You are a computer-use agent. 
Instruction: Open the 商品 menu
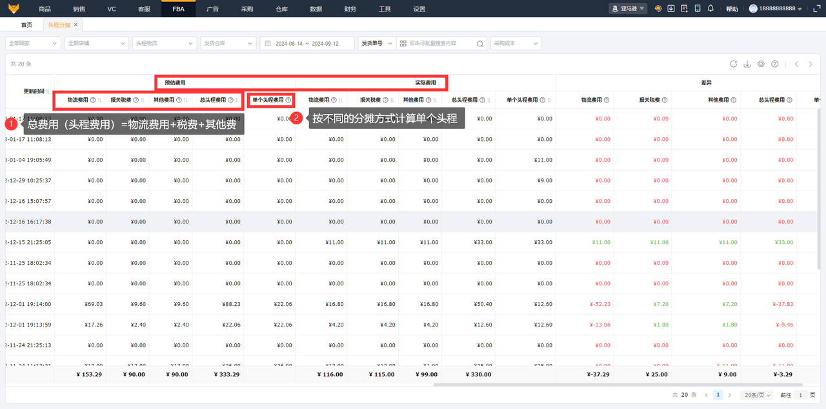[45, 9]
